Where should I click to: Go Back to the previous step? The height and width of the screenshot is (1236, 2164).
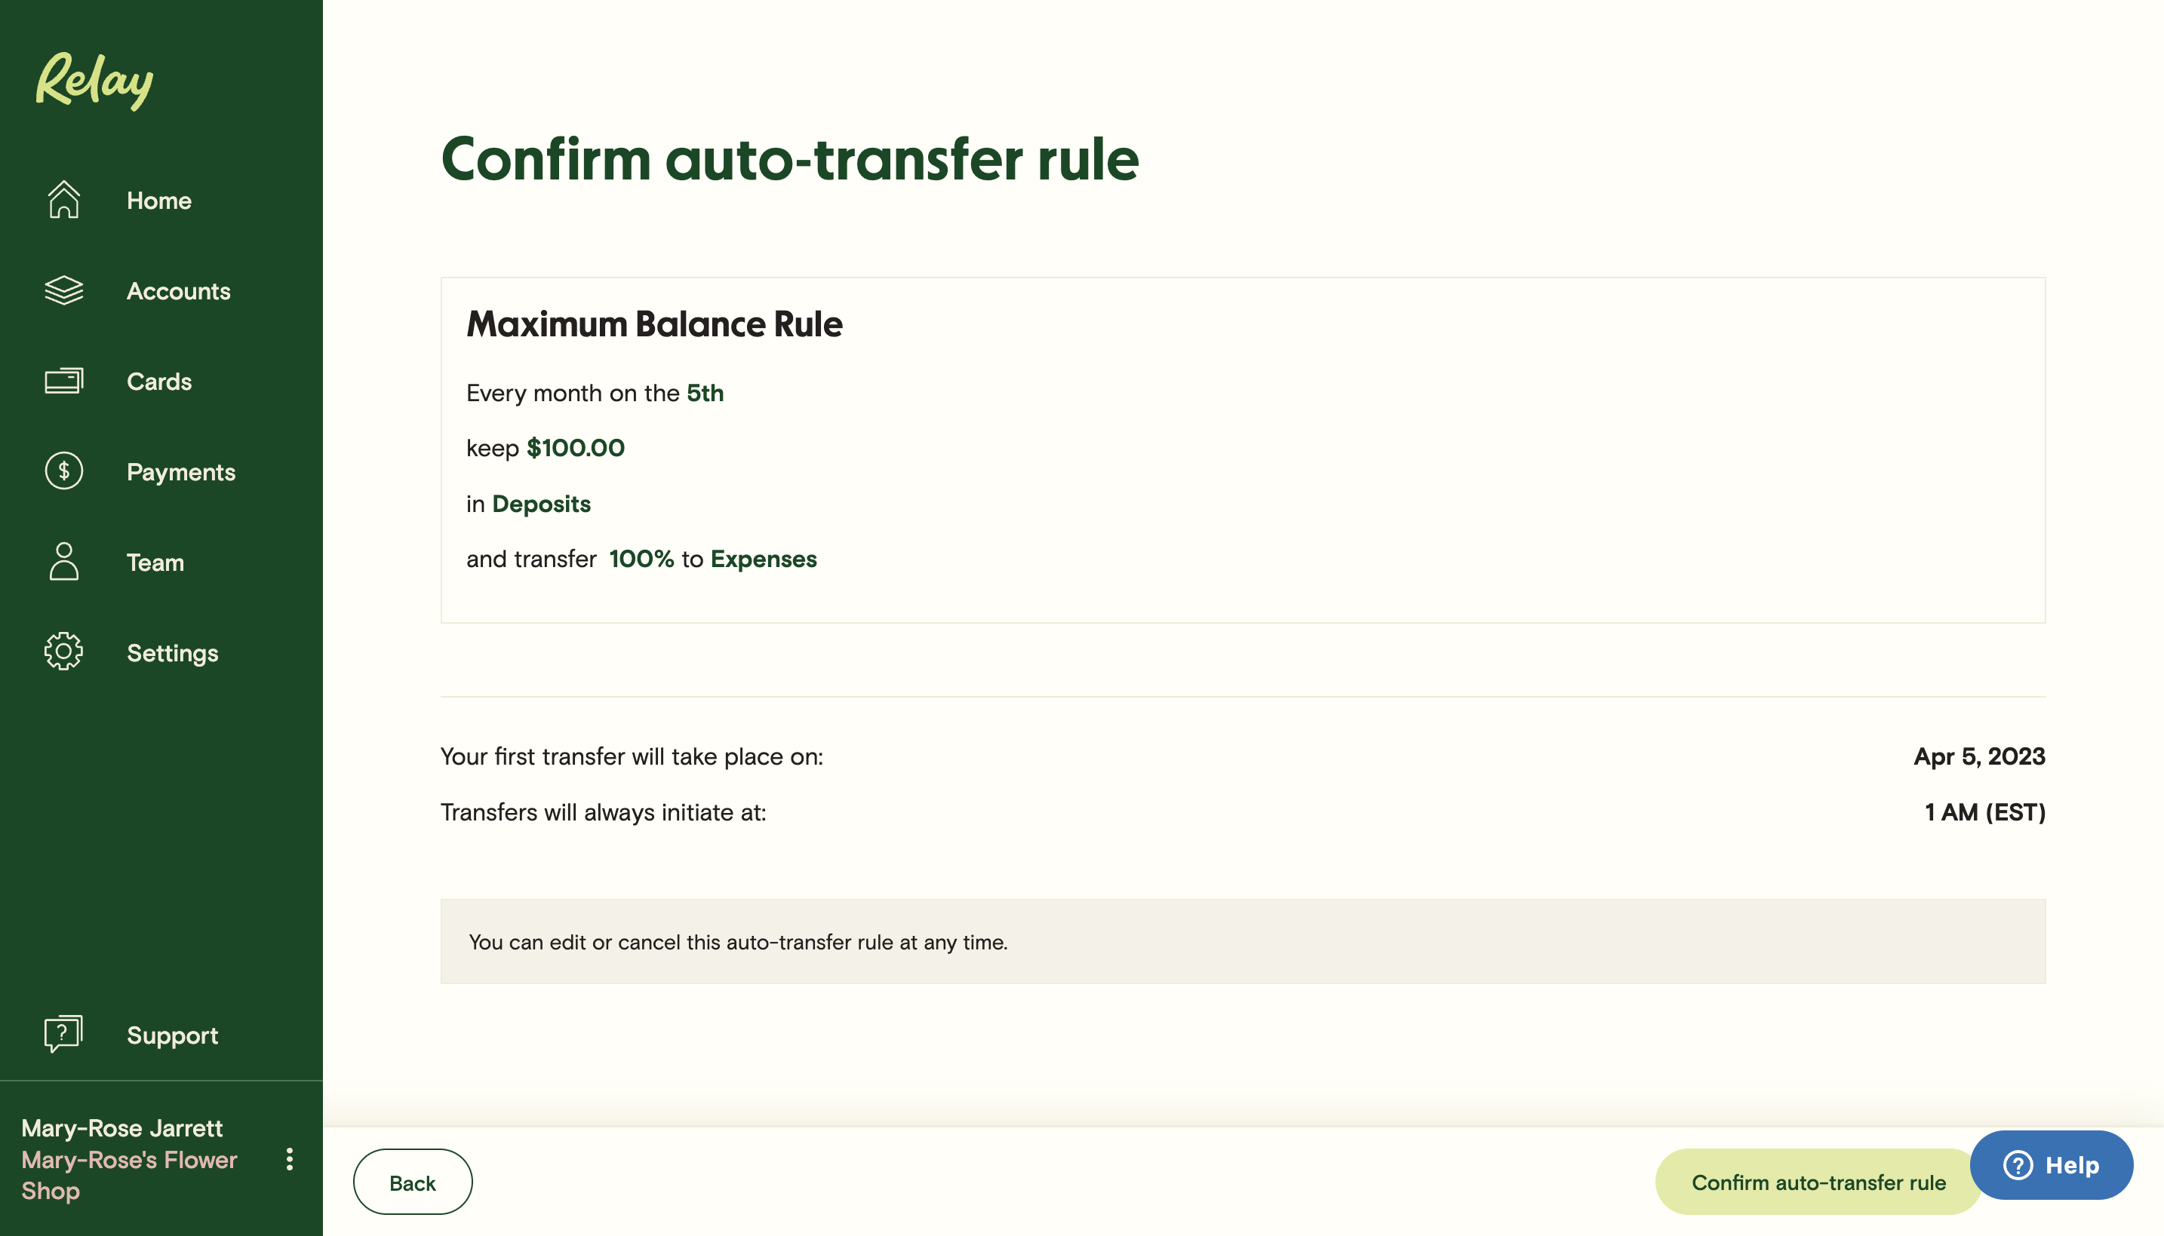tap(412, 1181)
